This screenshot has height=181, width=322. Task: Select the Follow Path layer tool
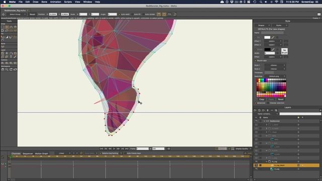click(x=11, y=53)
